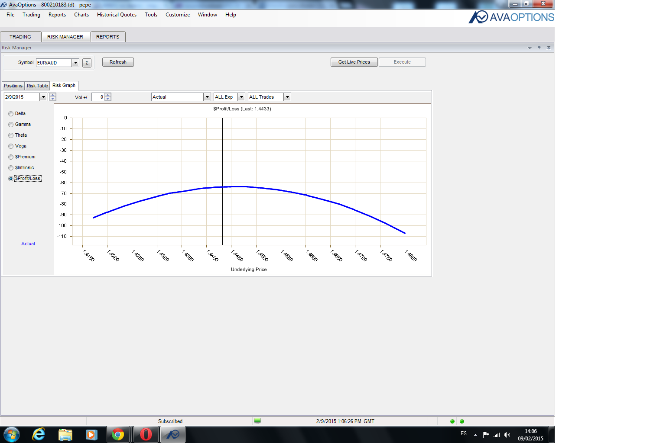Open the 2/9/2015 date dropdown
Viewport: 650px width, 443px height.
click(43, 97)
